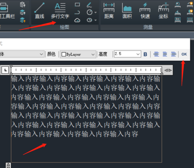Confirm text with OK button
Image resolution: width=194 pixels, height=168 pixels.
[184, 54]
